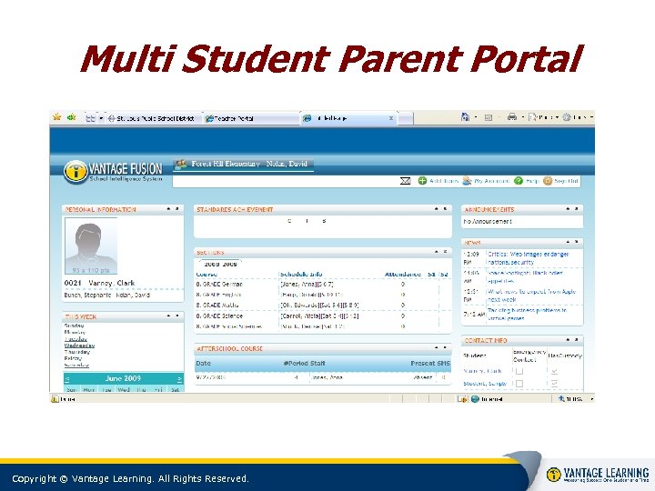Open news about what to expect from Apple
This screenshot has height=491, width=655.
[x=532, y=296]
